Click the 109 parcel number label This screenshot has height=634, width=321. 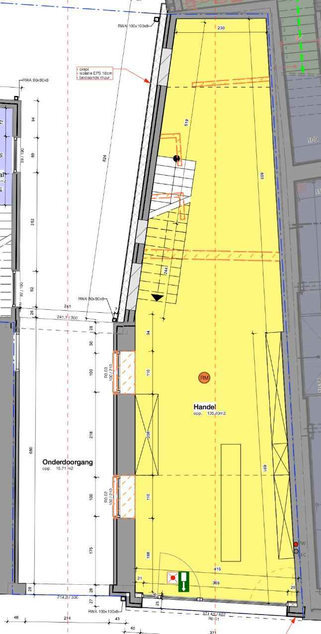tap(313, 140)
